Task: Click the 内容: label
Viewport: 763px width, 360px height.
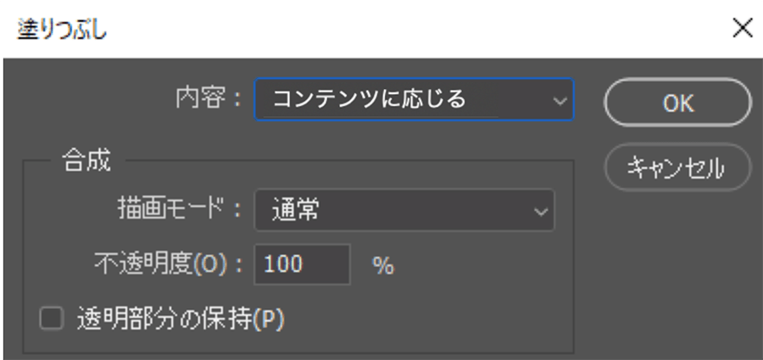Action: tap(209, 99)
